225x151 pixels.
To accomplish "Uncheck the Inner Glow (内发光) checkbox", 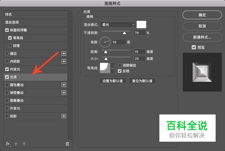I will coord(7,69).
